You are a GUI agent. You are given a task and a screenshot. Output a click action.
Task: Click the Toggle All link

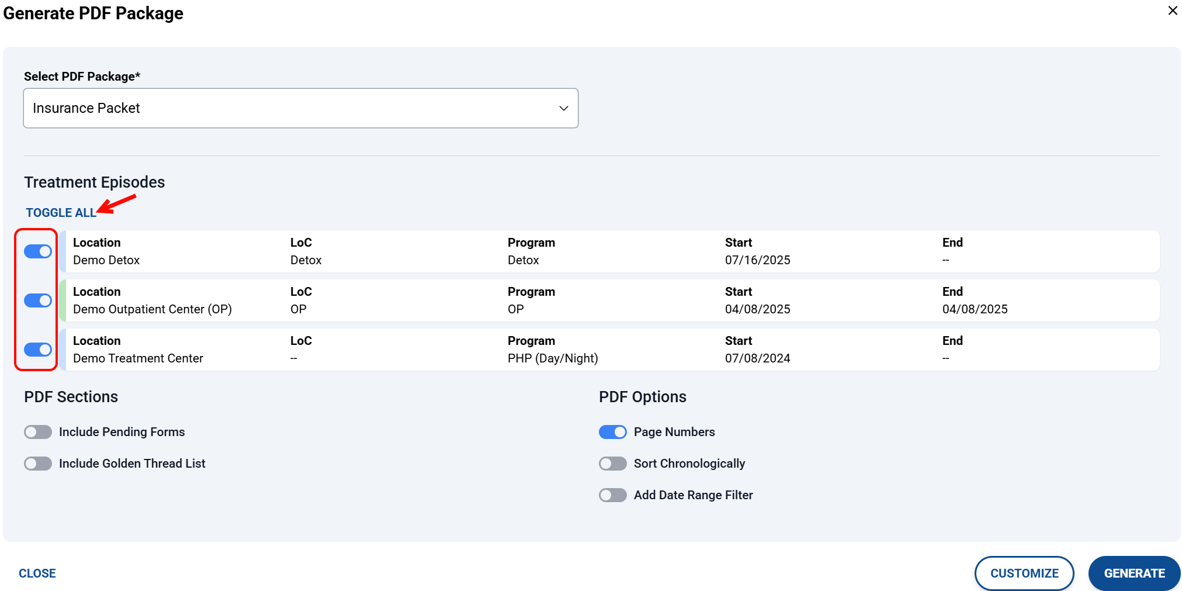[61, 213]
